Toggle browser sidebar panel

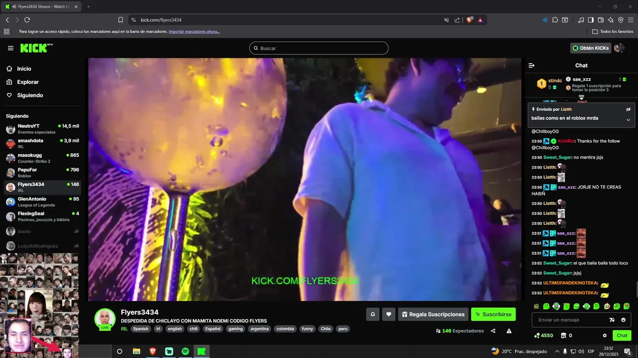591,20
